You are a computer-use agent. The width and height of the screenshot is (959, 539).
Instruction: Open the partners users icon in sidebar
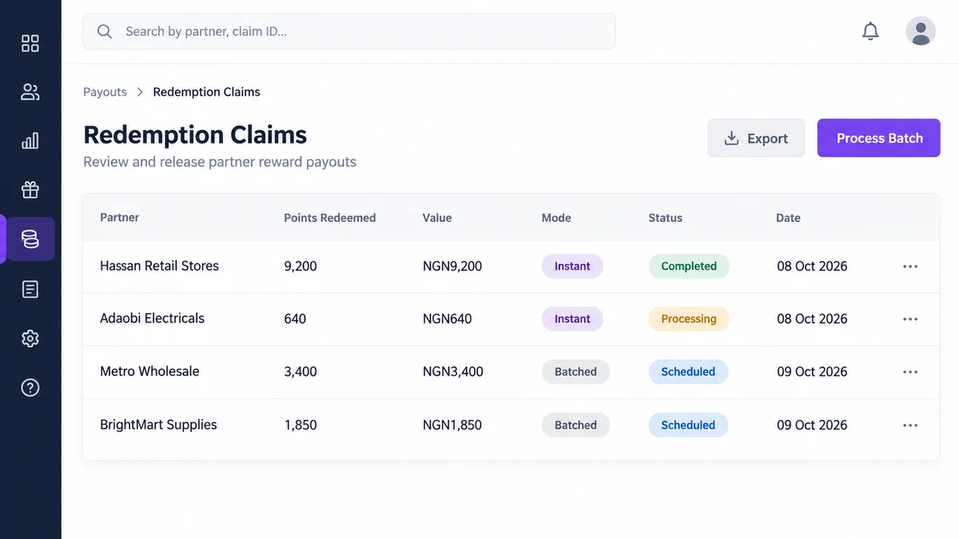30,92
